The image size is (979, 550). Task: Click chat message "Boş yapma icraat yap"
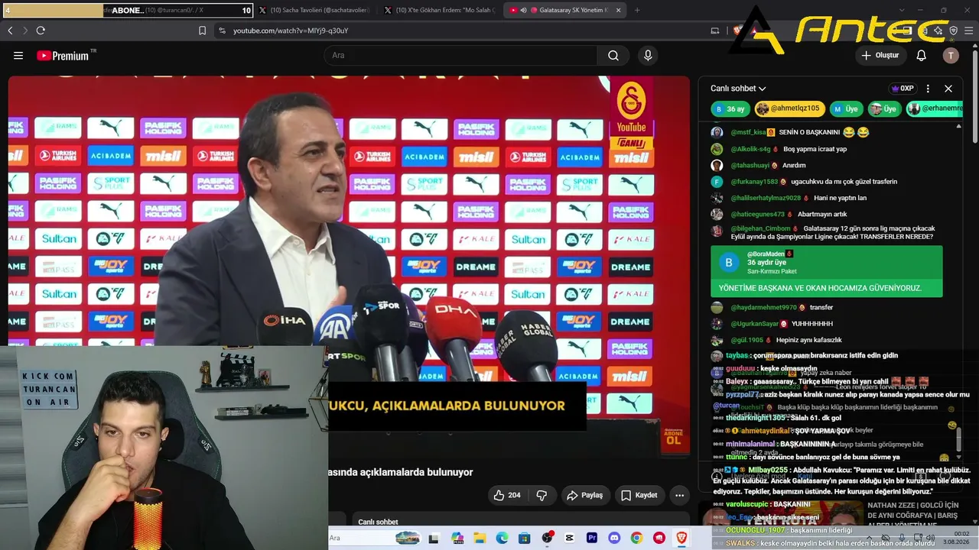(815, 149)
